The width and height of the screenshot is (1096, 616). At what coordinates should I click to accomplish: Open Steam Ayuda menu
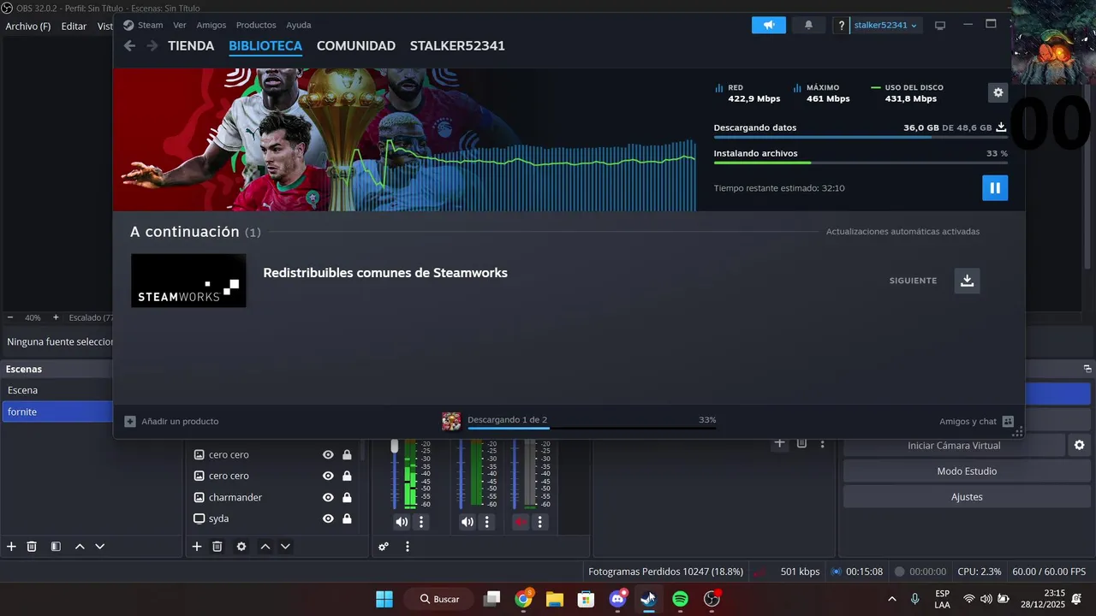tap(298, 25)
